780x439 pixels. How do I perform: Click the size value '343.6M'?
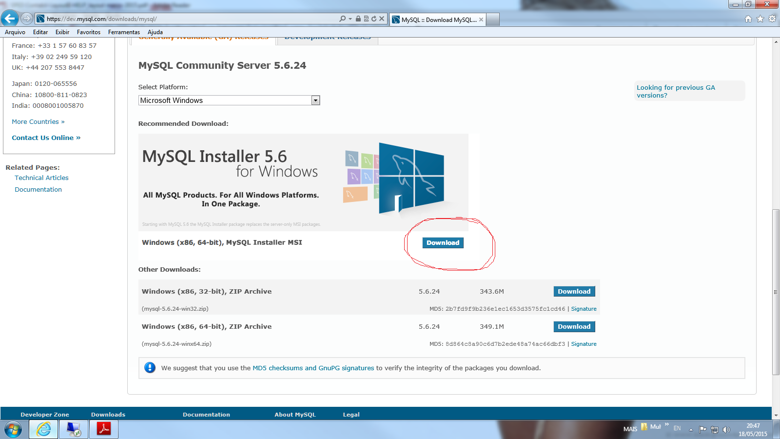point(492,292)
